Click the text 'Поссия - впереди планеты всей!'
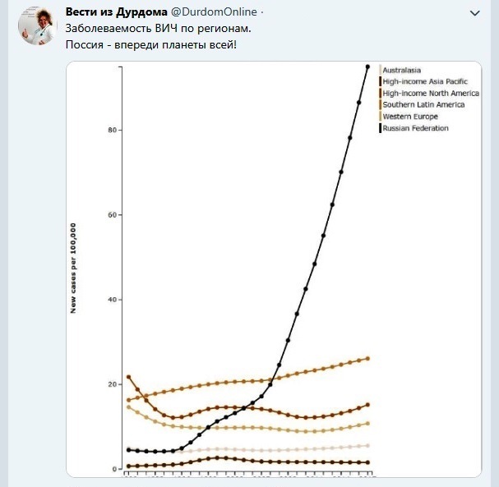Screen dimensions: 499x487 (151, 43)
